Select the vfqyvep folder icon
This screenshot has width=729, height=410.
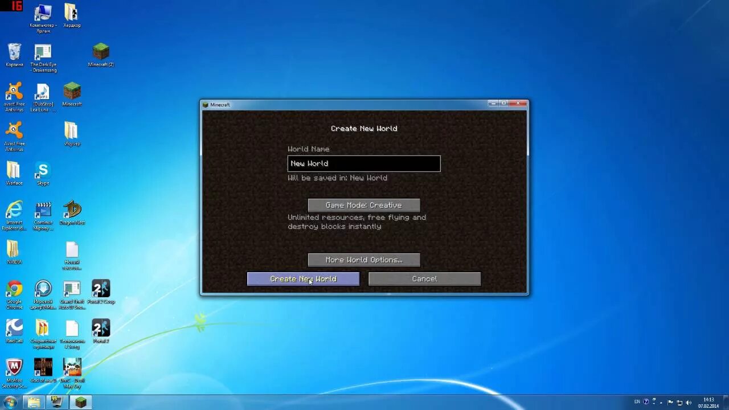[x=72, y=134]
